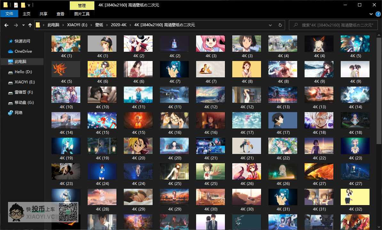Viewport: 382px width, 230px height.
Task: Select the 4K (7) dark teal-haired girl thumbnail
Action: coord(174,69)
